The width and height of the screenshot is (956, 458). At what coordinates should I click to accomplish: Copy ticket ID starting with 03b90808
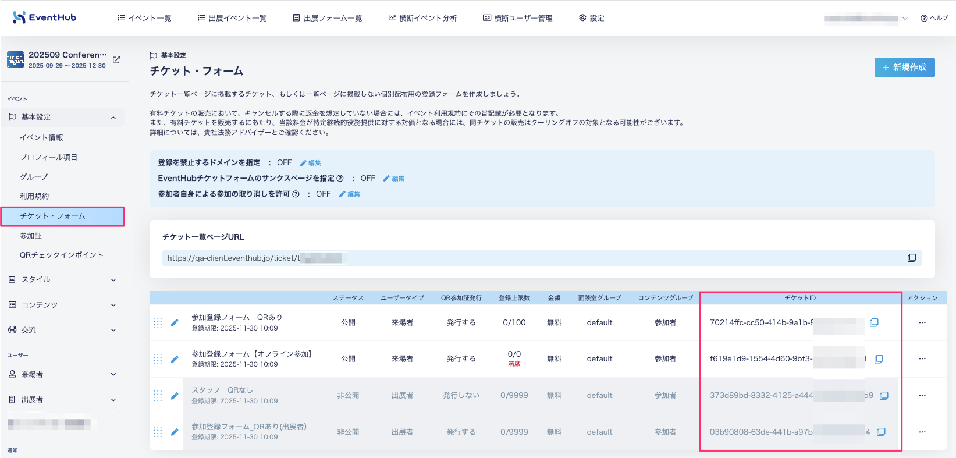click(x=881, y=432)
